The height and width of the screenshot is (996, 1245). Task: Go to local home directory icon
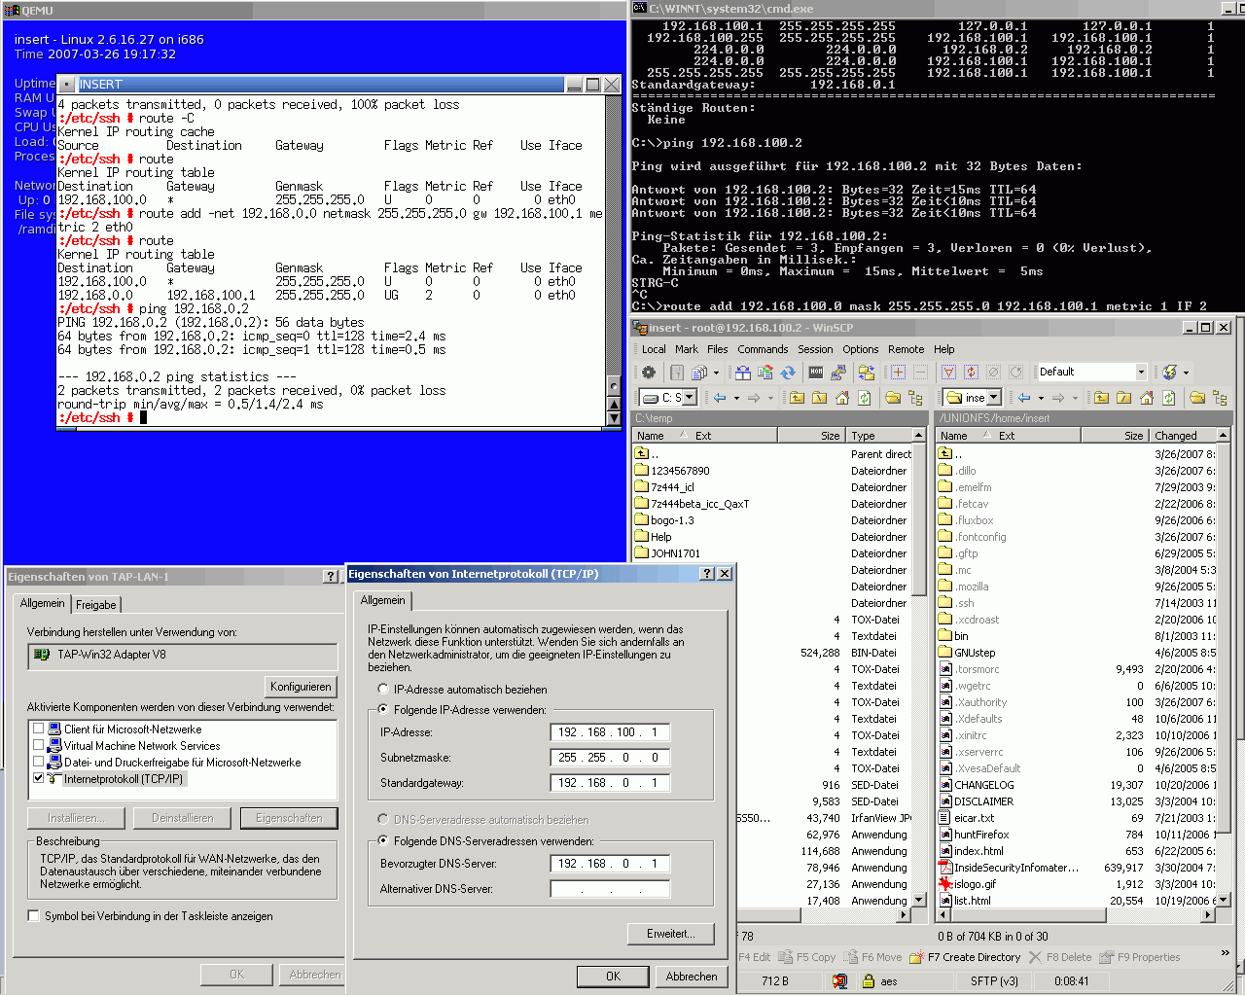click(x=842, y=397)
